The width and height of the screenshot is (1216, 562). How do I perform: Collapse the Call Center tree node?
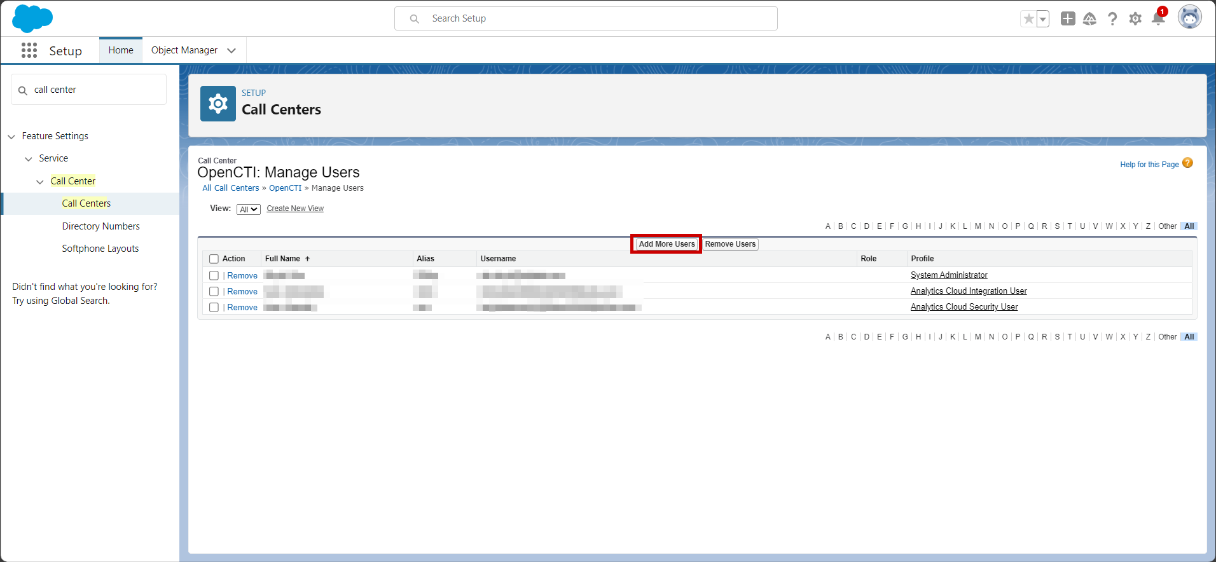(40, 182)
